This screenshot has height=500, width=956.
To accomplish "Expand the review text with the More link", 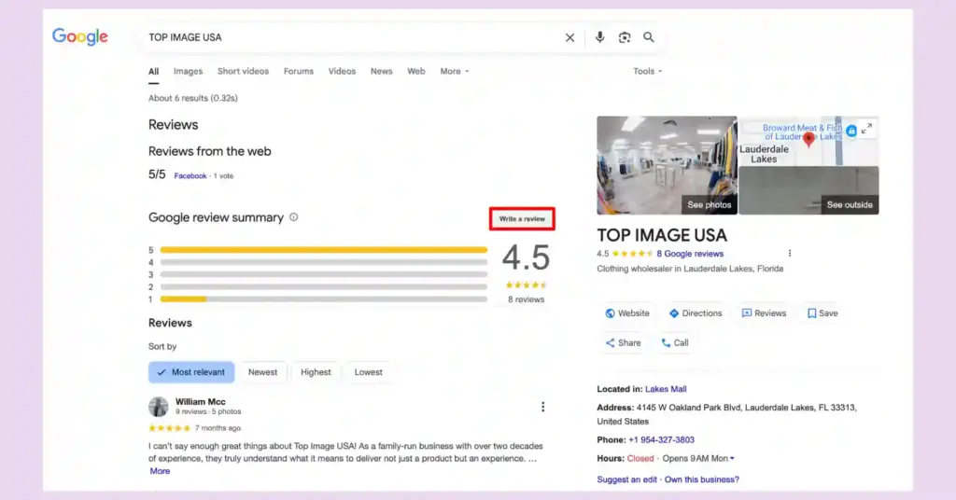I will [160, 471].
